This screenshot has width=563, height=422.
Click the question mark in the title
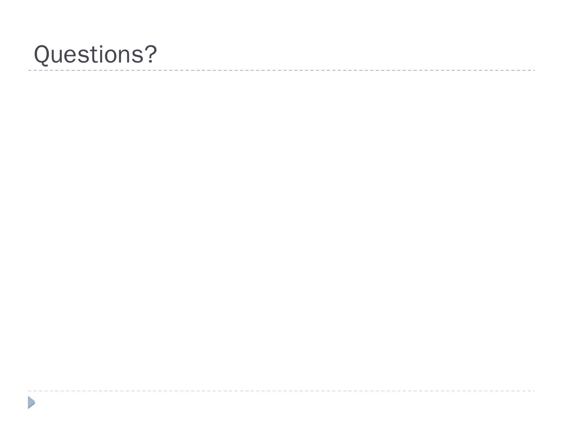pos(151,54)
